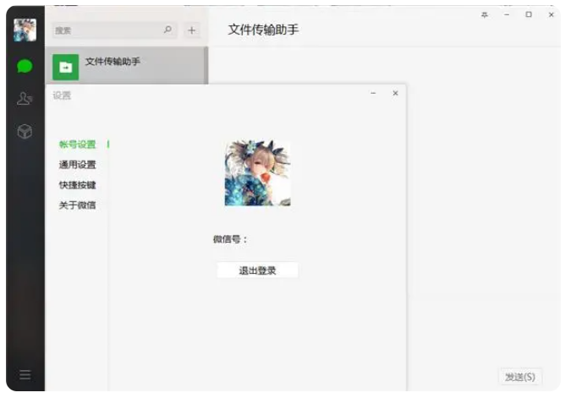Click the large avatar image in account settings
Viewport: 565px width, 398px height.
click(257, 174)
